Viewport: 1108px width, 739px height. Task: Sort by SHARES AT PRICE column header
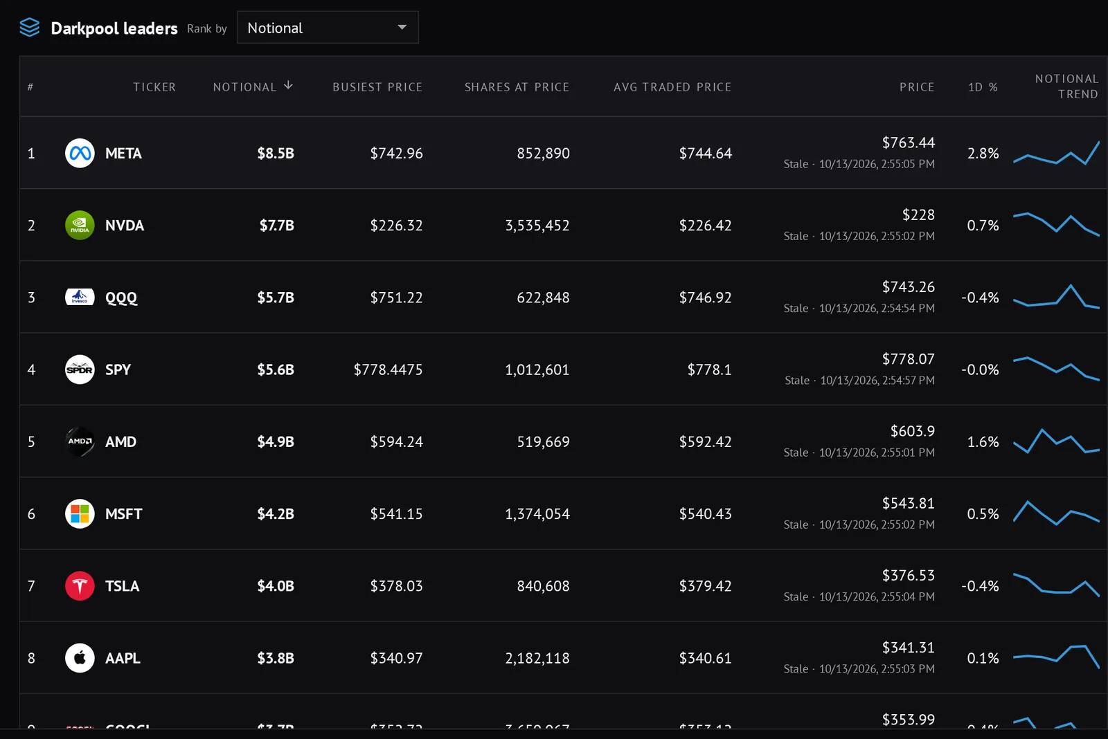point(517,87)
